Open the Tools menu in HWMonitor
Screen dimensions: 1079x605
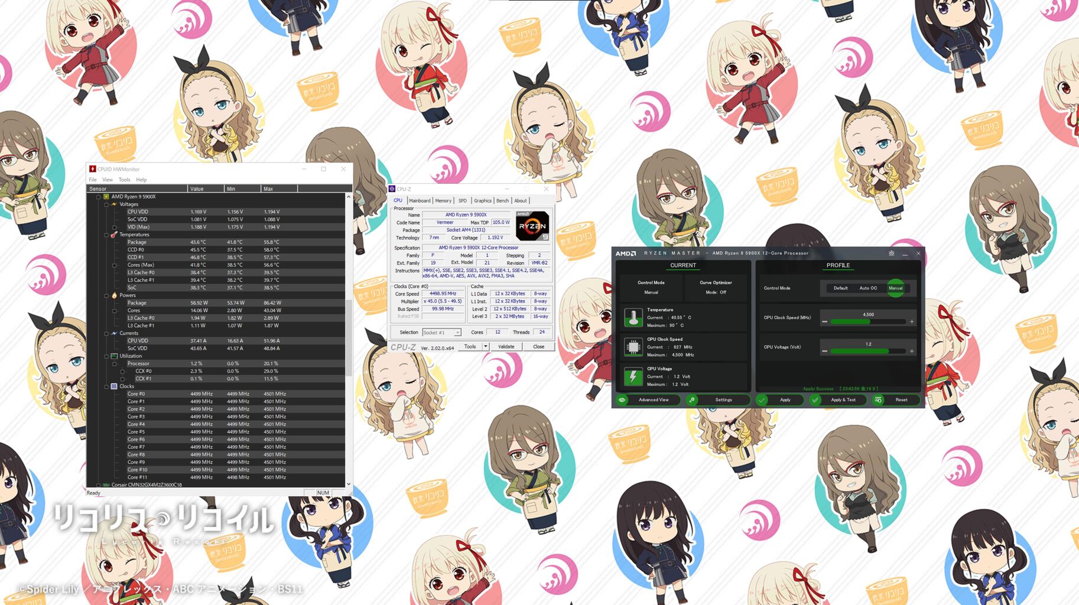[124, 180]
